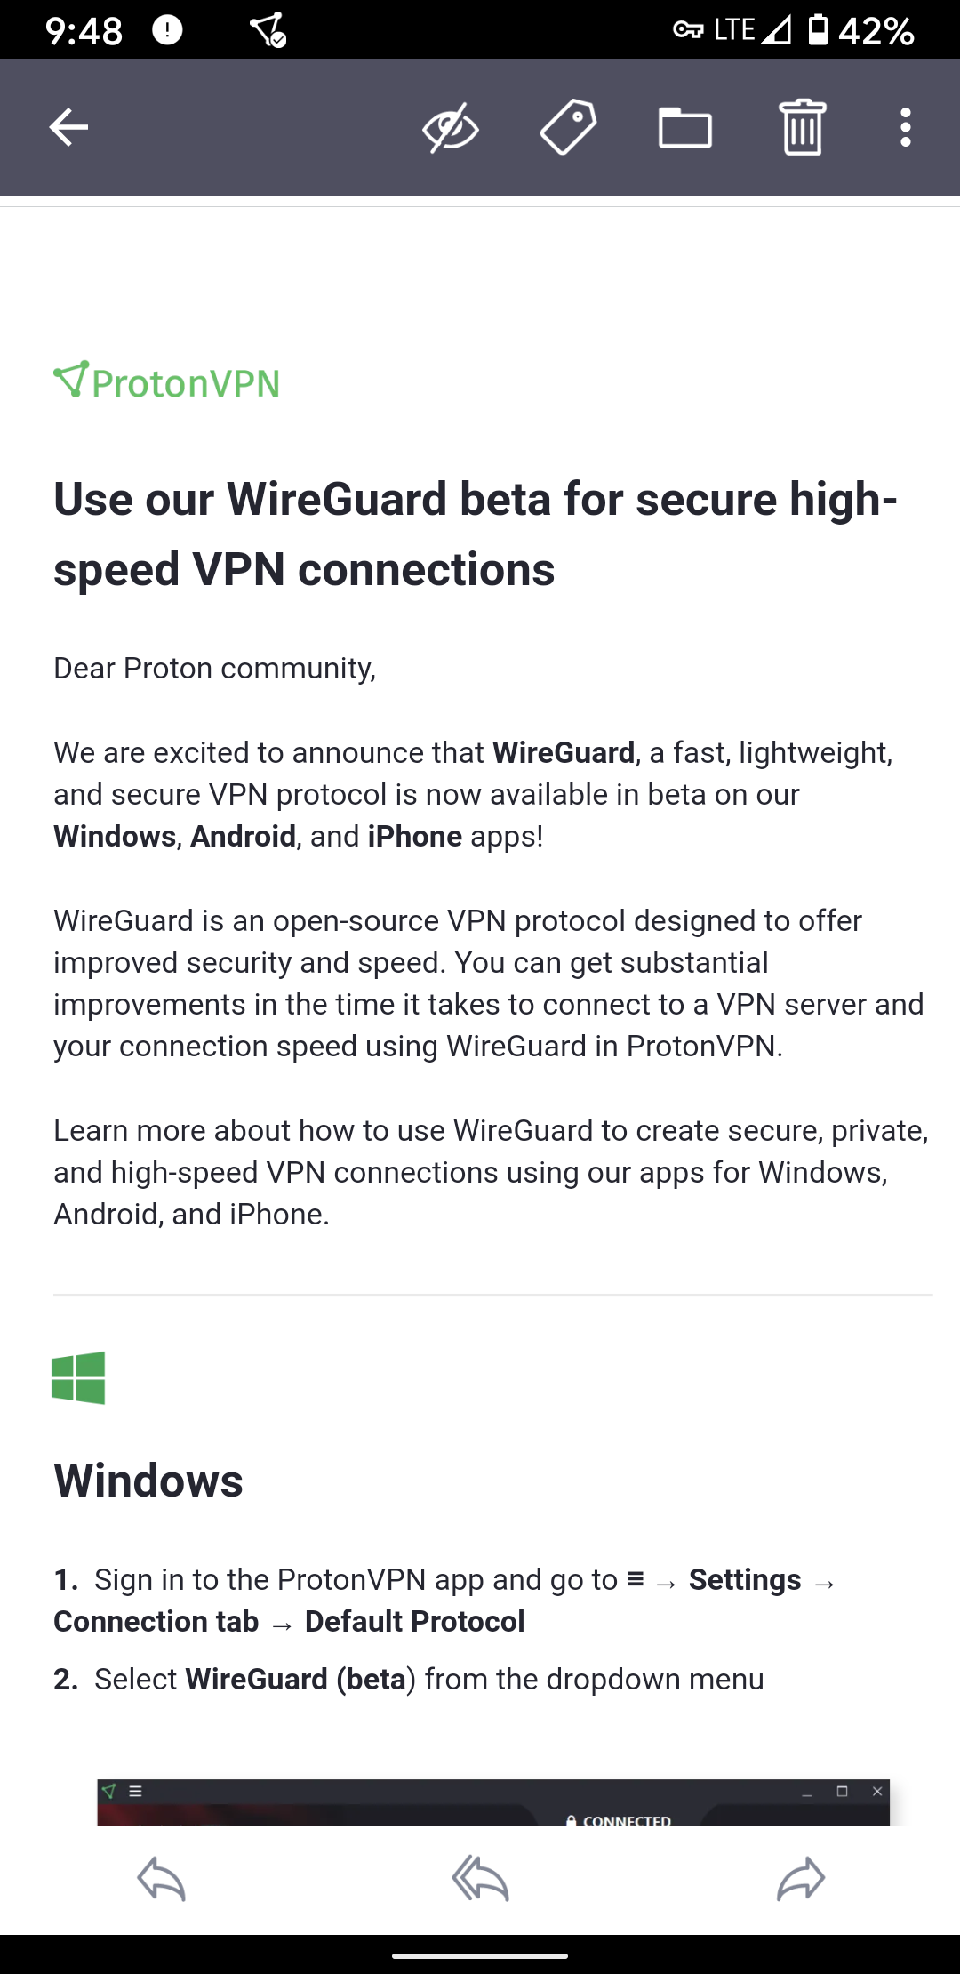The height and width of the screenshot is (1974, 960).
Task: Tap the email headline about WireGuard beta
Action: point(476,534)
